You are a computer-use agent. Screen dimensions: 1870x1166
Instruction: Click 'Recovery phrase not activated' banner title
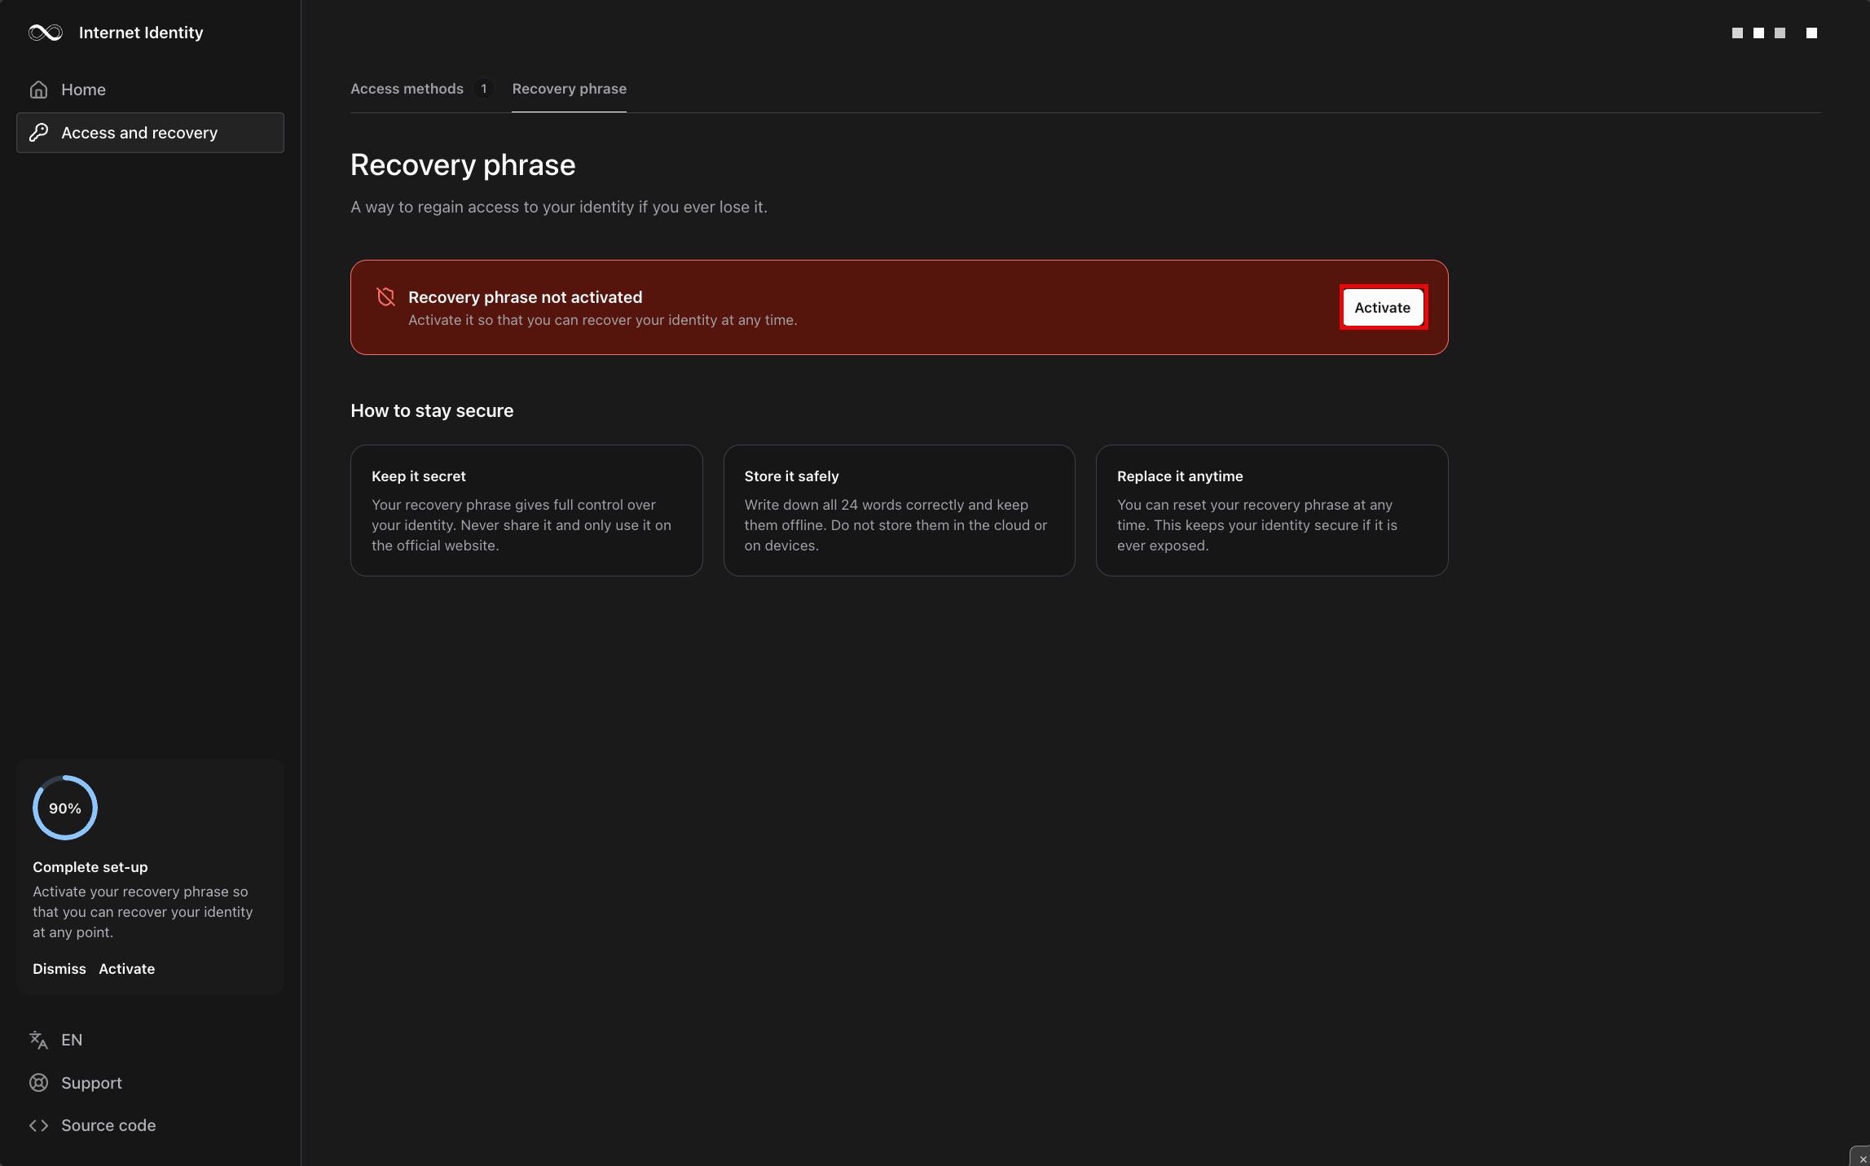[x=525, y=297]
